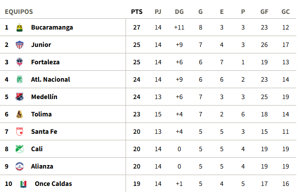Click the Alianza team crest icon

click(x=19, y=166)
